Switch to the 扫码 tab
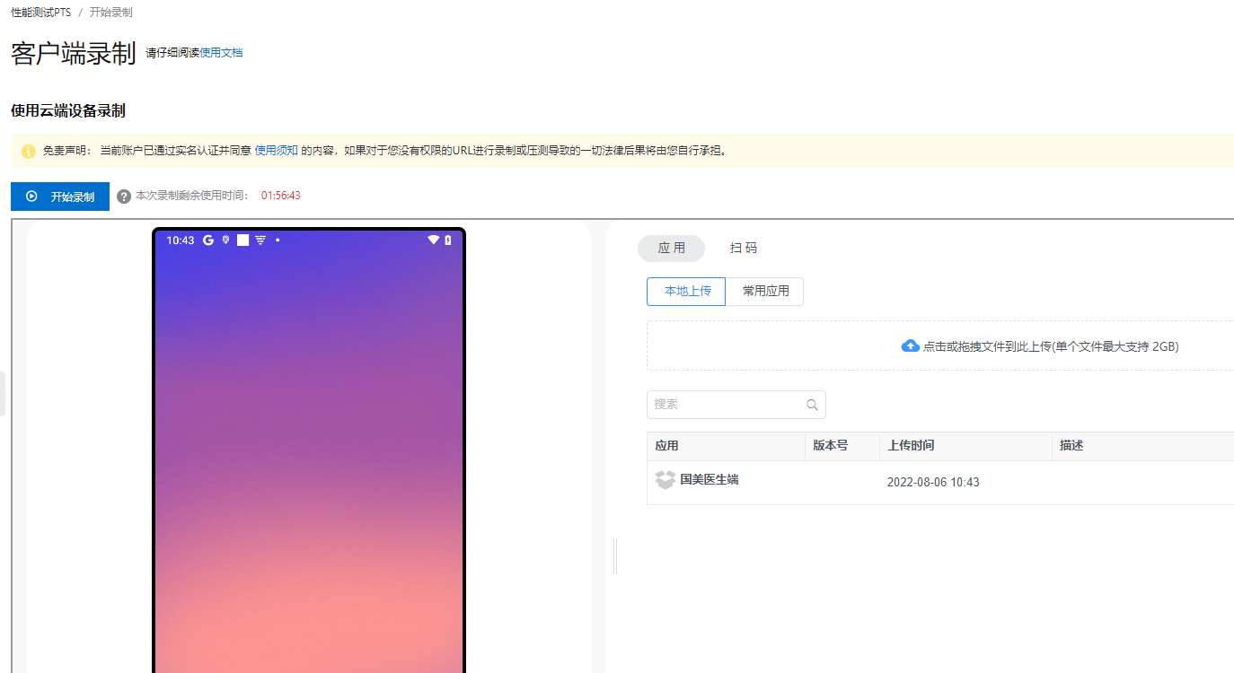Image resolution: width=1234 pixels, height=673 pixels. point(744,249)
